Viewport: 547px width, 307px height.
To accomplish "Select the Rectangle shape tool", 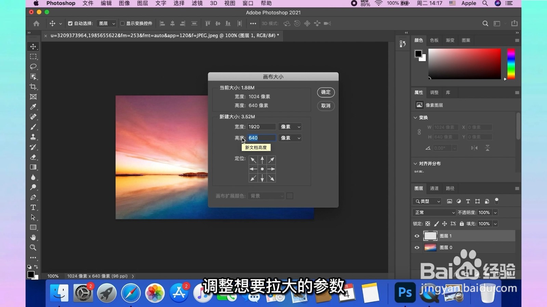I will click(33, 228).
